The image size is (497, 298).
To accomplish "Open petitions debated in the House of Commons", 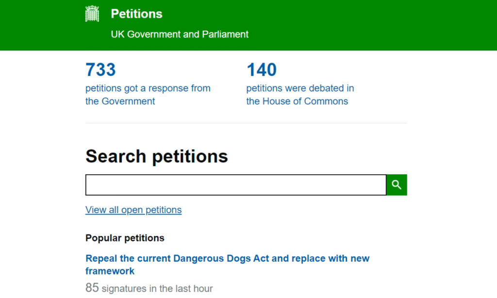I will tap(300, 88).
